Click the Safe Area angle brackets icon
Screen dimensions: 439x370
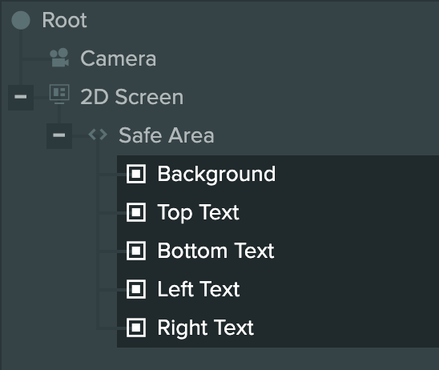tap(98, 135)
